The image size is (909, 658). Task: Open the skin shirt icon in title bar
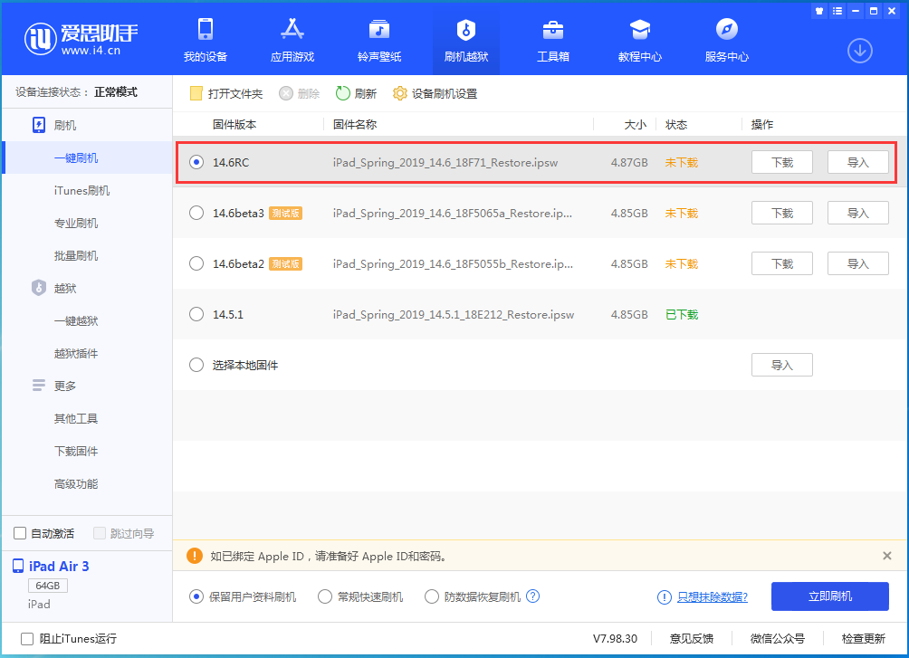(819, 11)
